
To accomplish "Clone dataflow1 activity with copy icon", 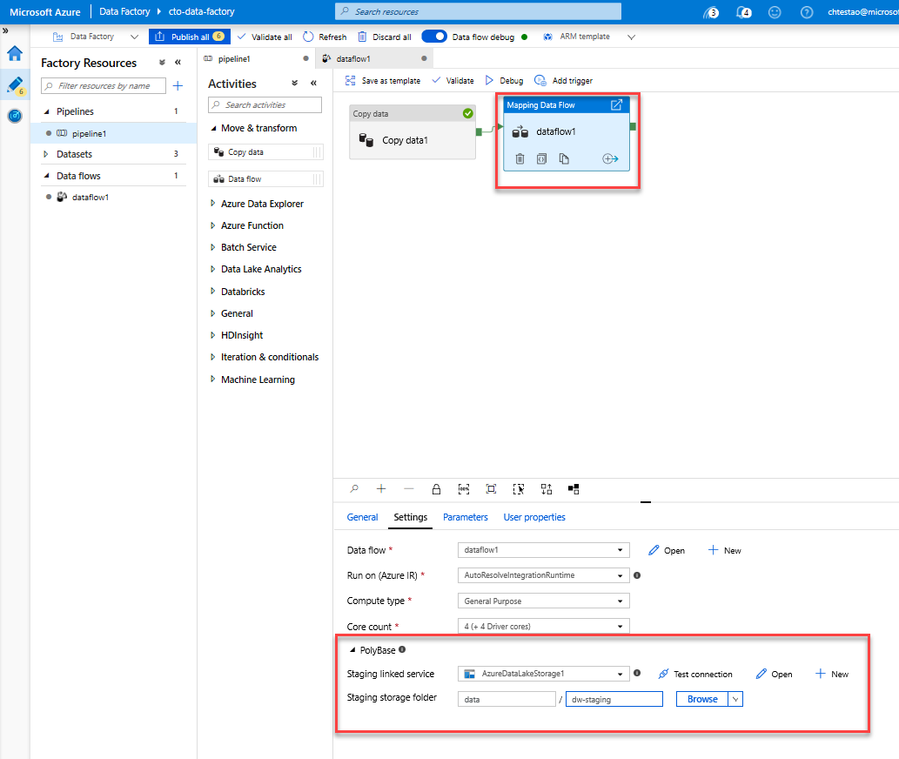I will [x=564, y=158].
